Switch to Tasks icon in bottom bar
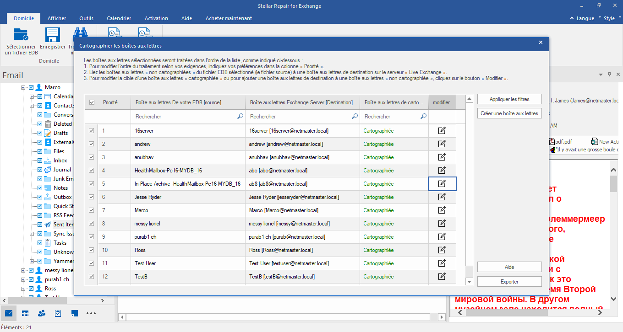 point(58,313)
